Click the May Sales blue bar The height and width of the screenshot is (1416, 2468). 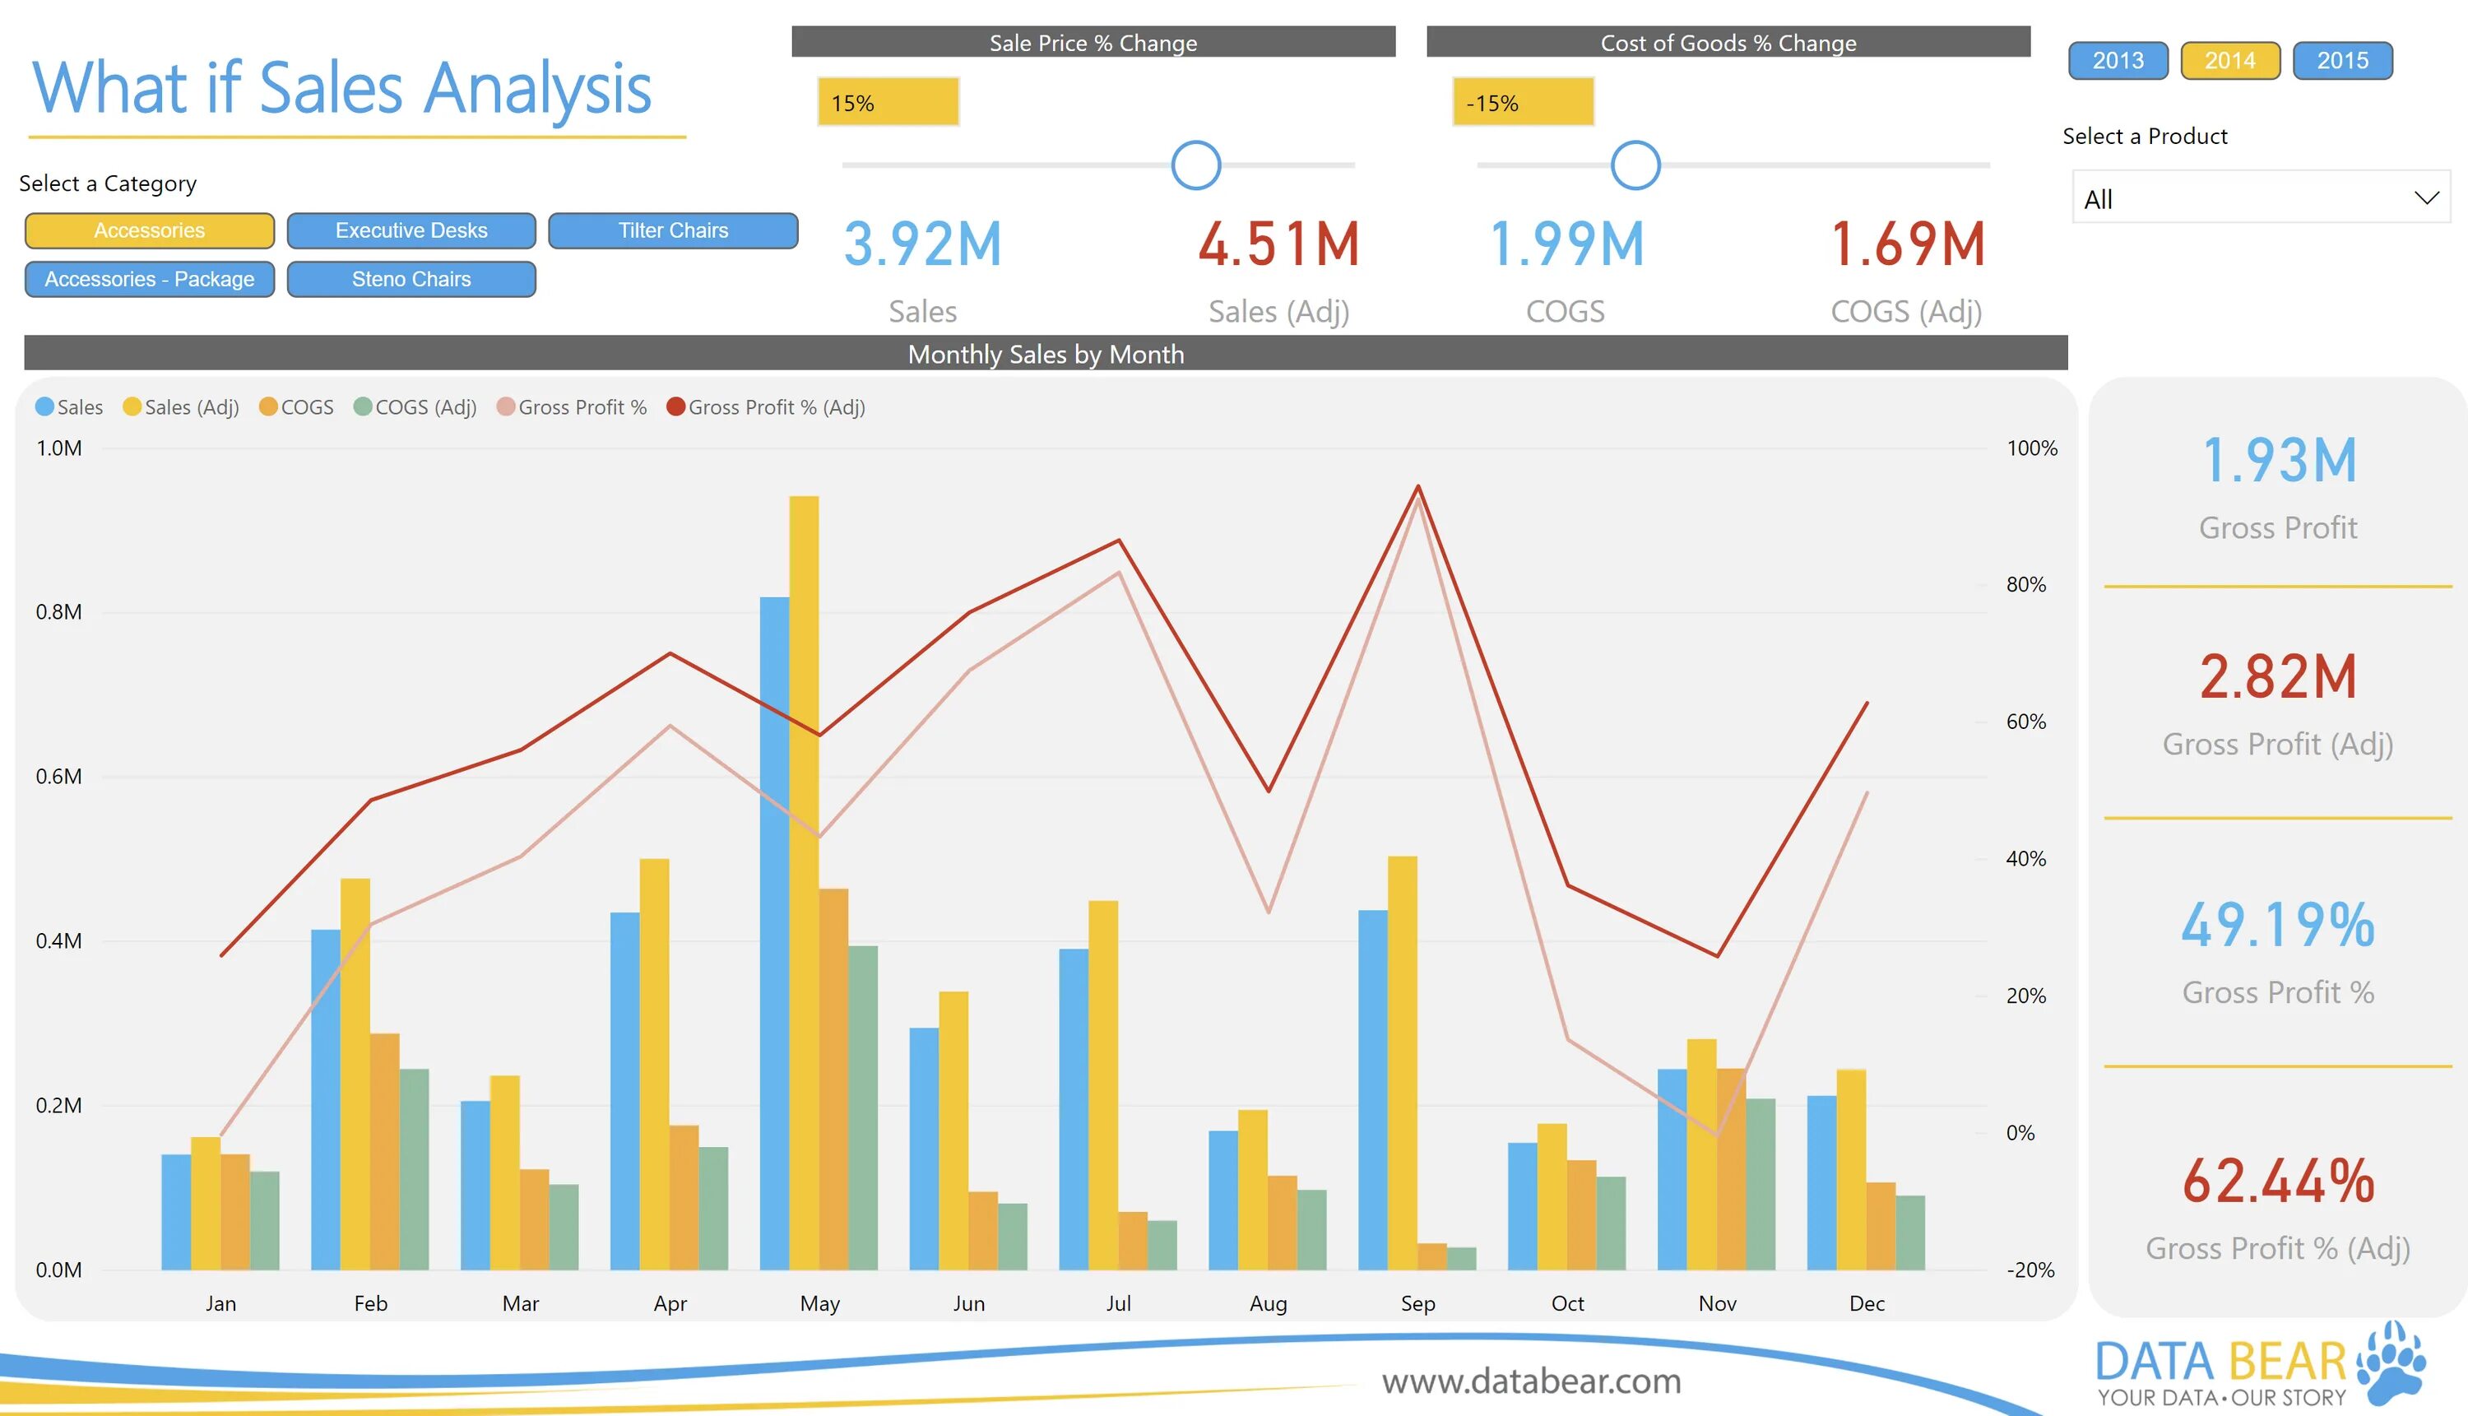(774, 934)
